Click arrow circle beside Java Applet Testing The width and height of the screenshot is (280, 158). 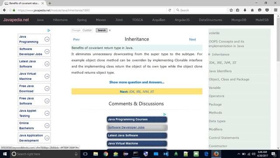47,113
